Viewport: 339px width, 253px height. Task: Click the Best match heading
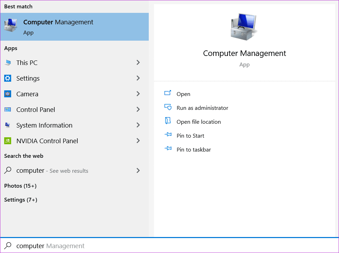[x=18, y=7]
